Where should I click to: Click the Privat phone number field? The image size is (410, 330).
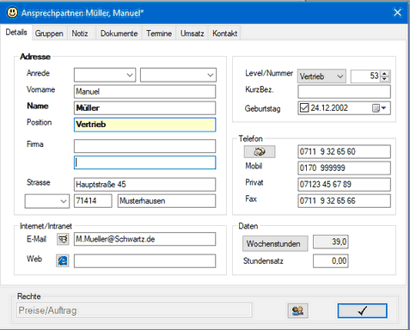(344, 185)
